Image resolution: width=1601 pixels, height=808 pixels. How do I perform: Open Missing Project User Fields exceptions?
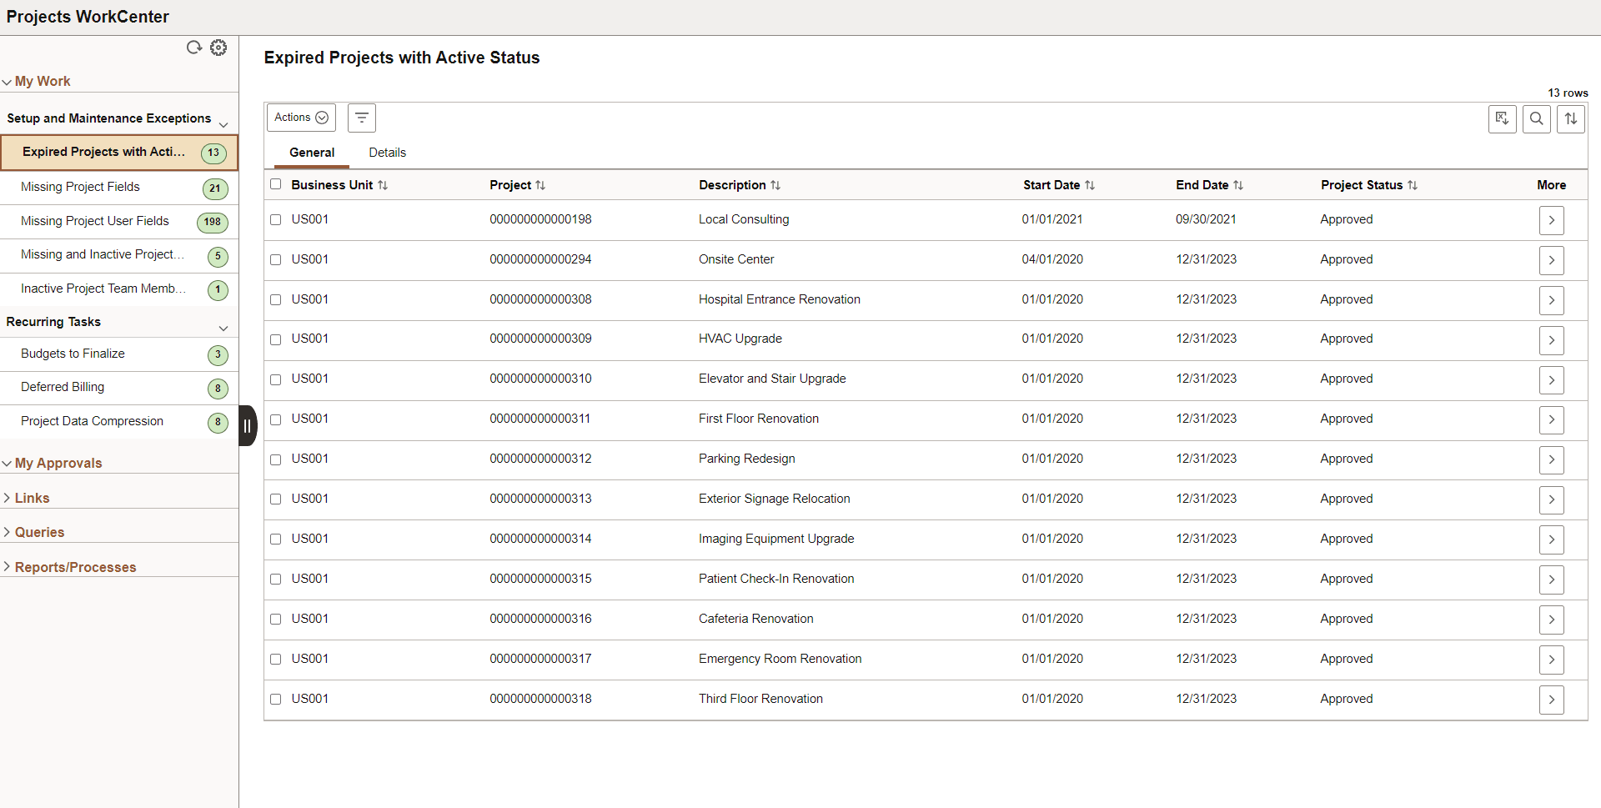[x=94, y=220]
